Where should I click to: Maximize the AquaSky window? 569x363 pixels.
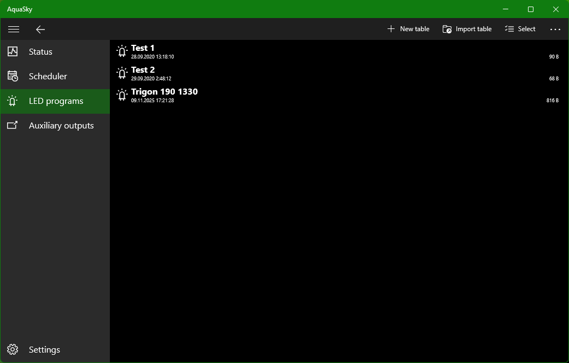point(530,9)
